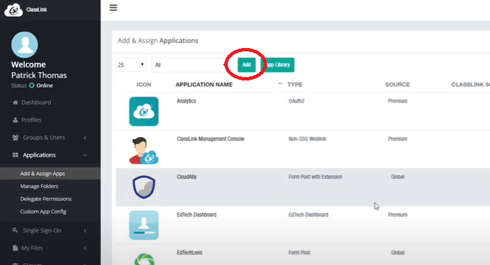
Task: Click the Analytics app icon
Action: 144,112
